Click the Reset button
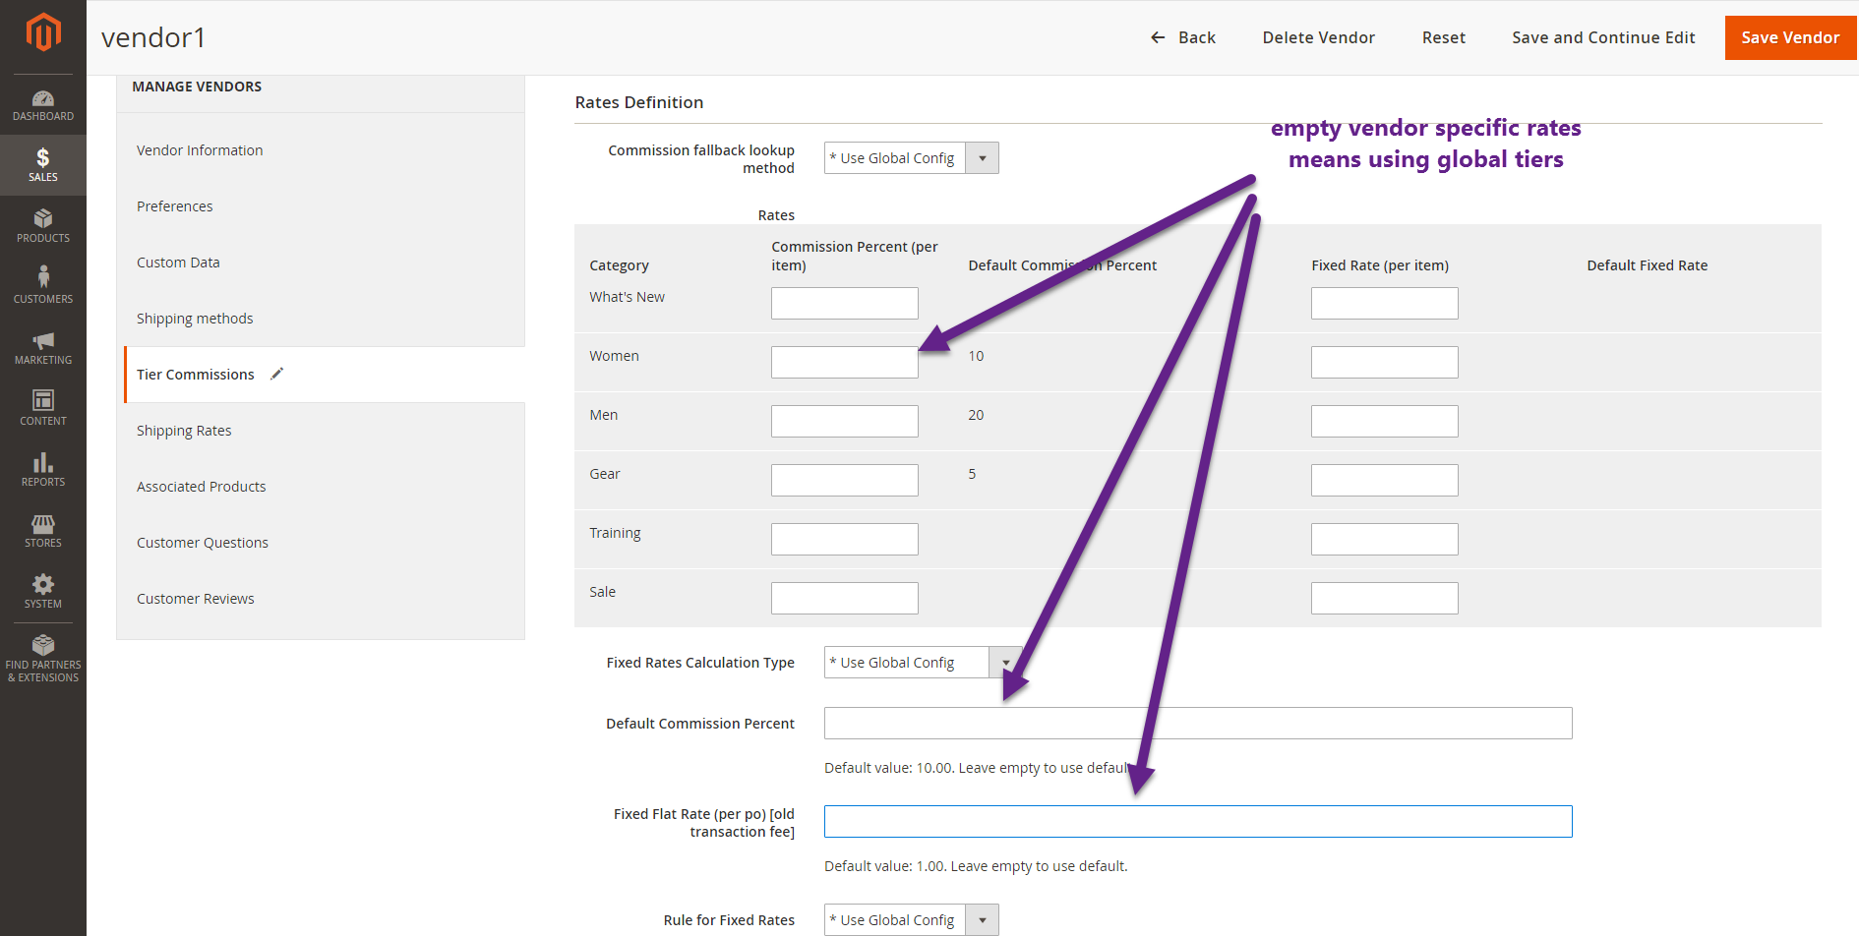Screen dimensions: 1859x936 click(1443, 37)
